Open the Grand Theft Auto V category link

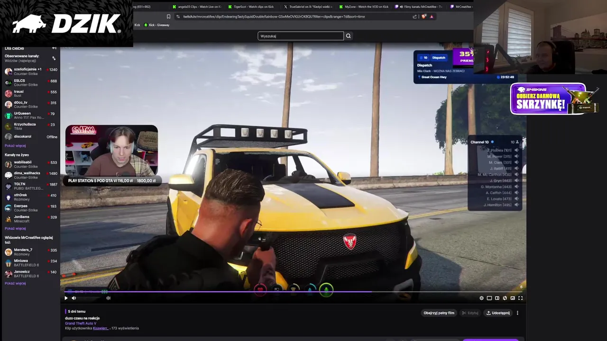(81, 323)
